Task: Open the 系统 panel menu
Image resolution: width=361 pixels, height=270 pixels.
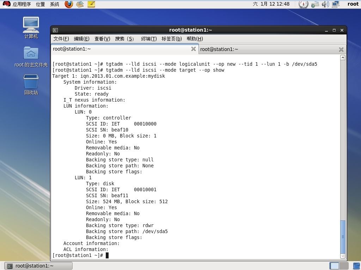Action: coord(55,4)
